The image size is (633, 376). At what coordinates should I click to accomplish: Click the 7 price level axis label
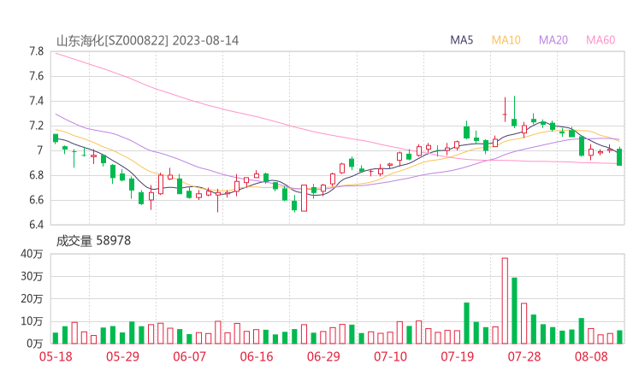pos(40,150)
